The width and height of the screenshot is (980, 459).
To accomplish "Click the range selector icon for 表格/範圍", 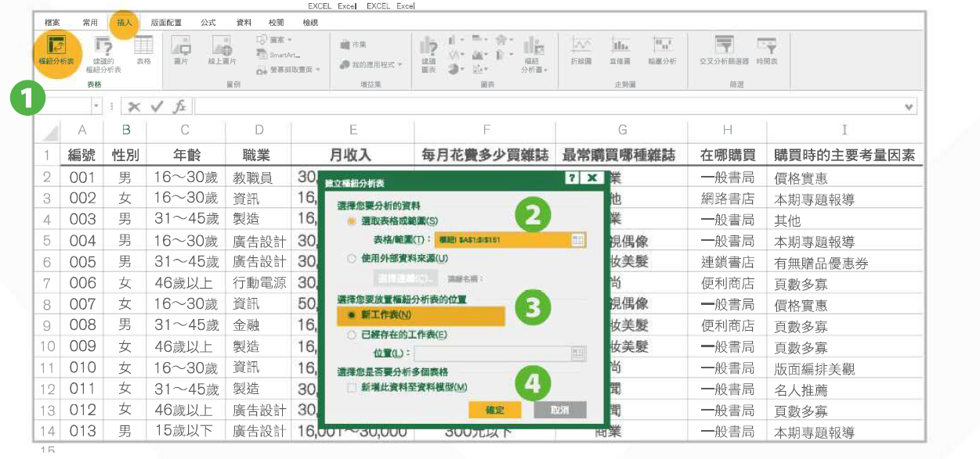I will [x=577, y=240].
